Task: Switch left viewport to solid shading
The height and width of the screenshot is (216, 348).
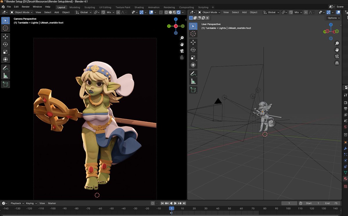Action: [170, 12]
